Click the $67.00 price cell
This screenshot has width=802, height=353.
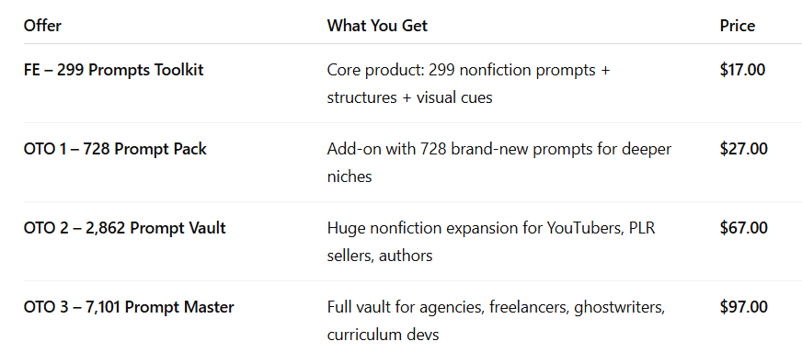tap(744, 228)
